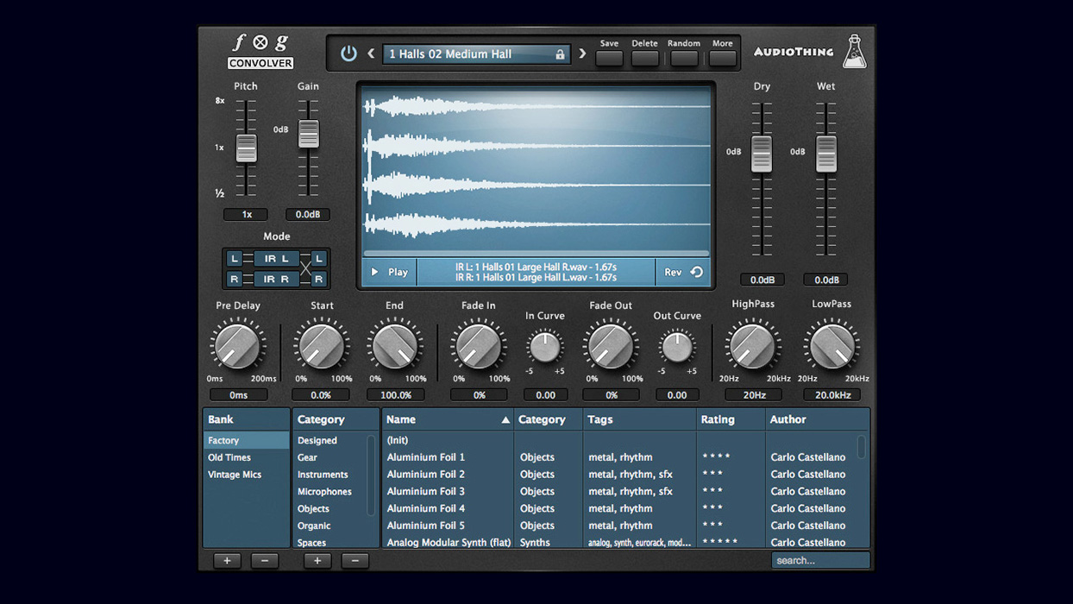Add a category with plus button
This screenshot has width=1073, height=604.
click(317, 561)
